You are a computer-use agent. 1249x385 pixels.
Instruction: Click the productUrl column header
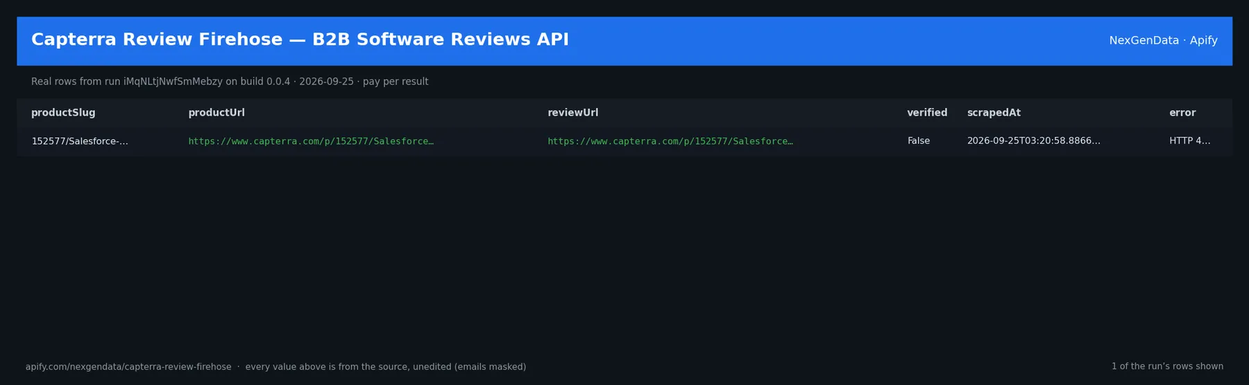click(216, 113)
